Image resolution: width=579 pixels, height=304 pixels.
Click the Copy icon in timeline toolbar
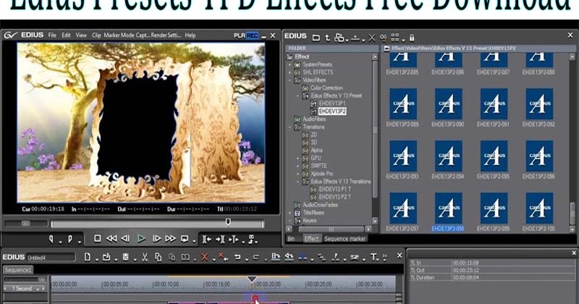(158, 257)
